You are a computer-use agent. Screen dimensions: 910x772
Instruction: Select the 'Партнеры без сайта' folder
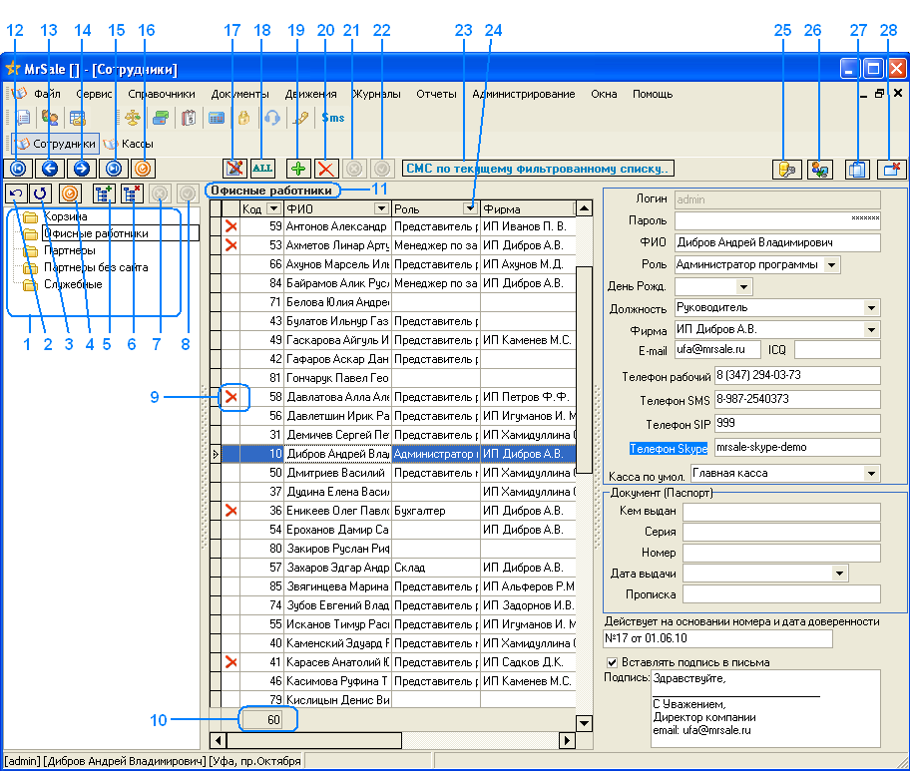(x=96, y=267)
